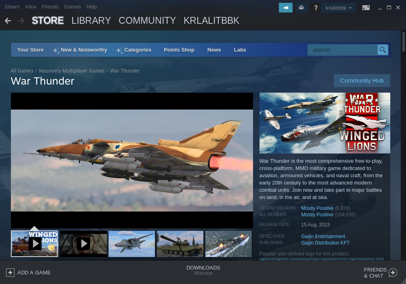Open Friends & Chat with the plus icon

392,272
